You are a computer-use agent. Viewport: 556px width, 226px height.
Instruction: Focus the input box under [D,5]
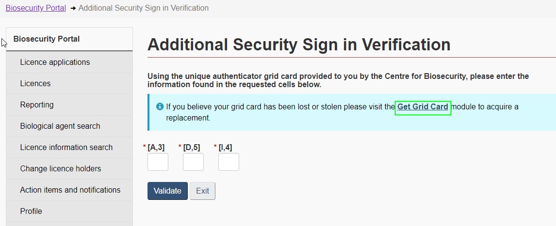tap(193, 162)
